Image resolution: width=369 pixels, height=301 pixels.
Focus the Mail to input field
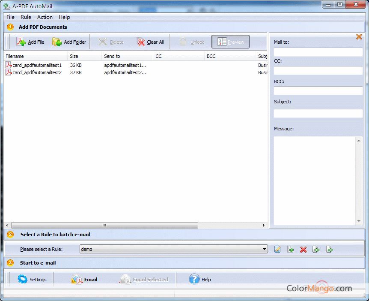point(318,52)
